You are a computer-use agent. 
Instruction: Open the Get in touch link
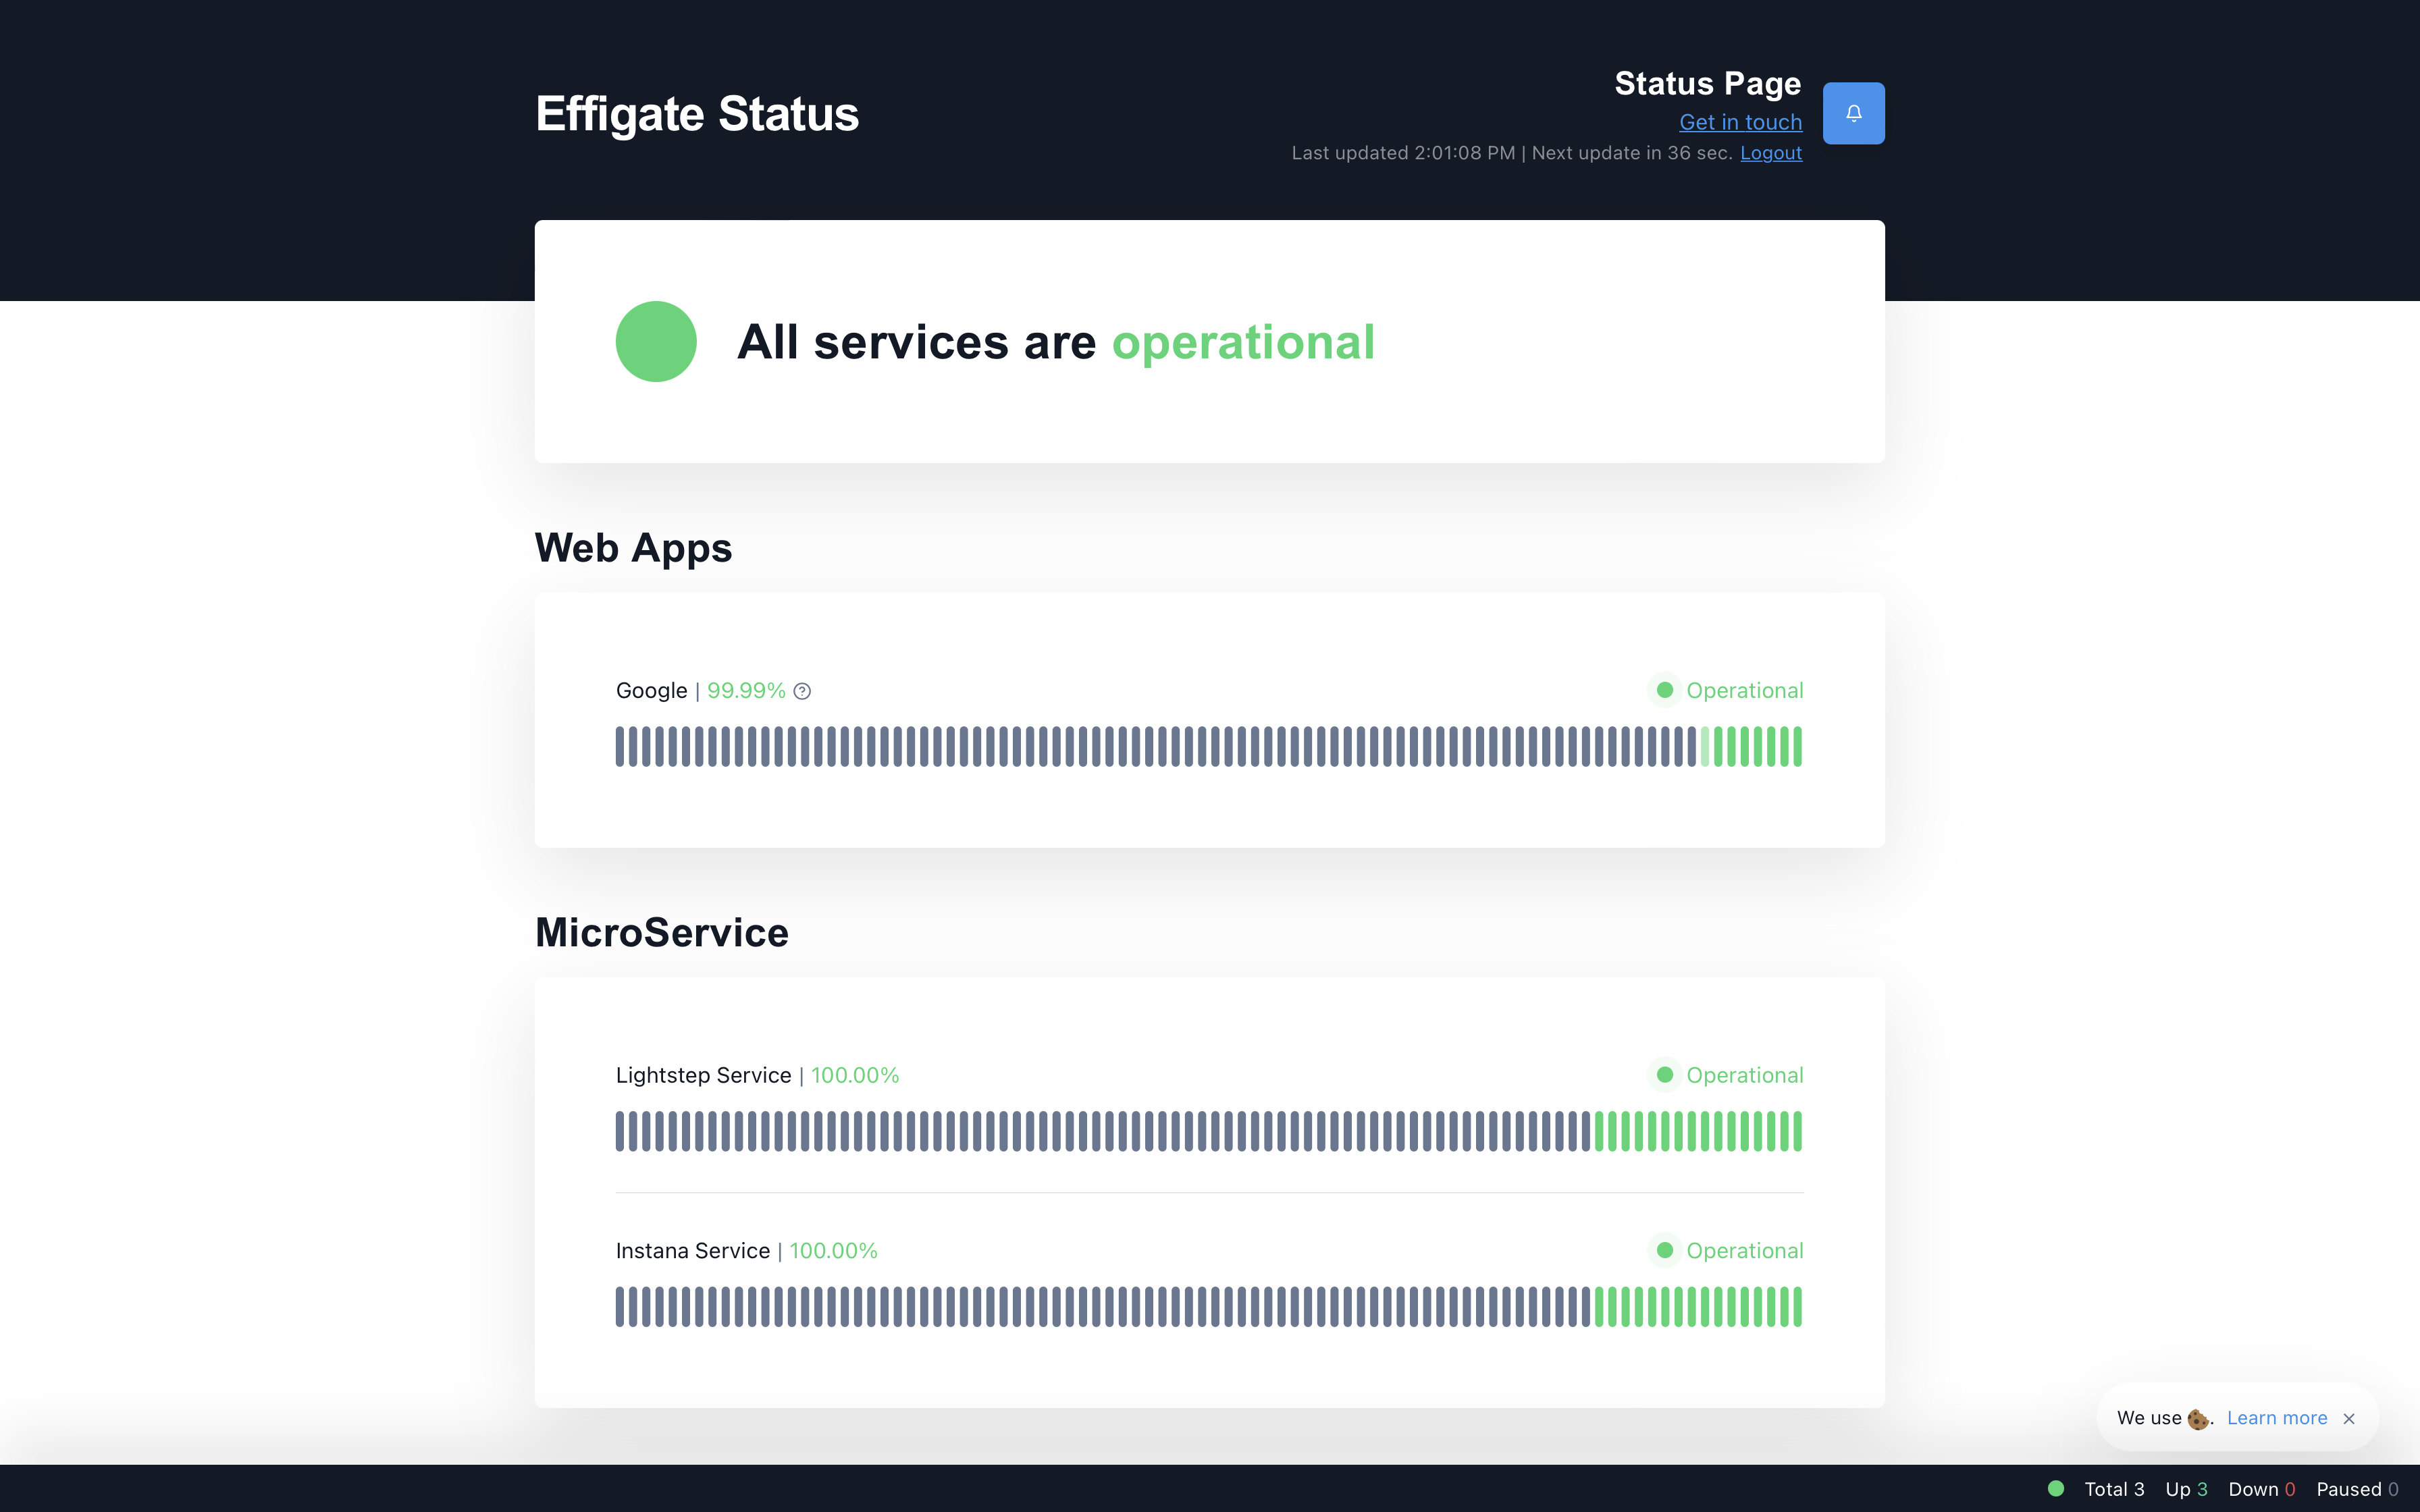tap(1740, 122)
